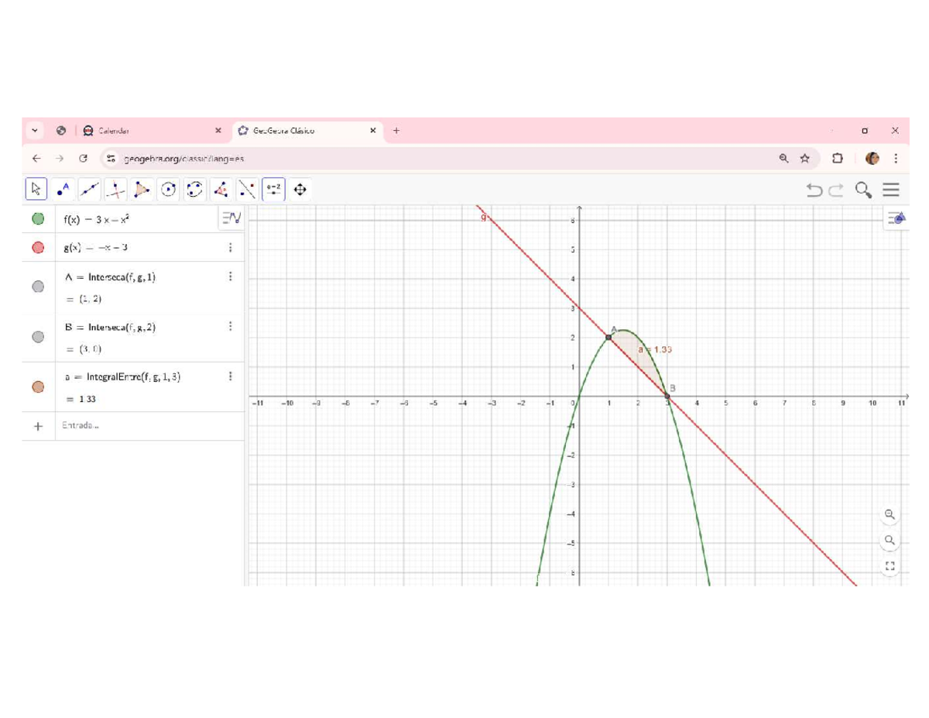Viewport: 929px width, 718px height.
Task: Show intersection point A
Action: click(38, 286)
